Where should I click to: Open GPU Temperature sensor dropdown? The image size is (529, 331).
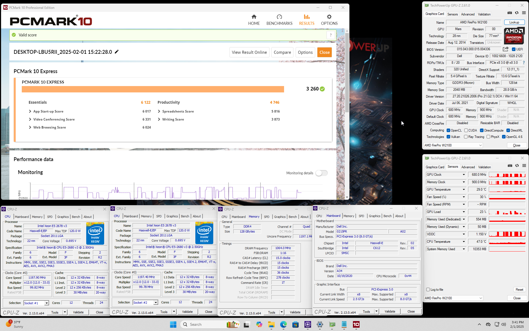click(464, 189)
